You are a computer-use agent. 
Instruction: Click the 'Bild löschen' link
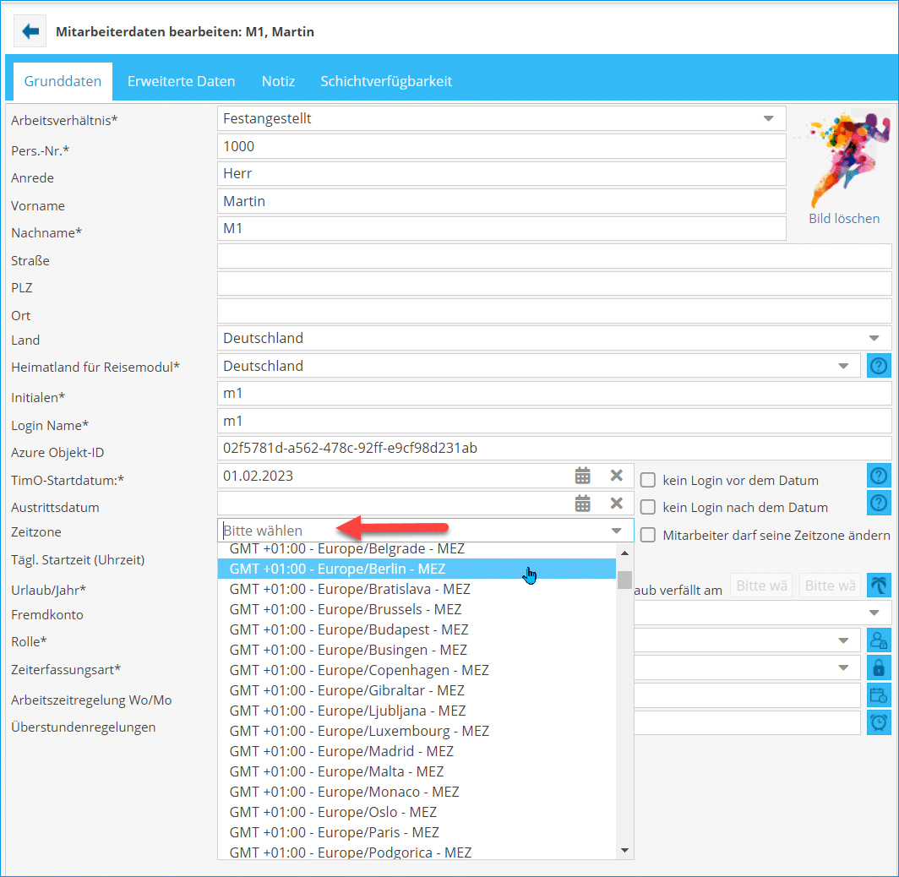coord(844,218)
